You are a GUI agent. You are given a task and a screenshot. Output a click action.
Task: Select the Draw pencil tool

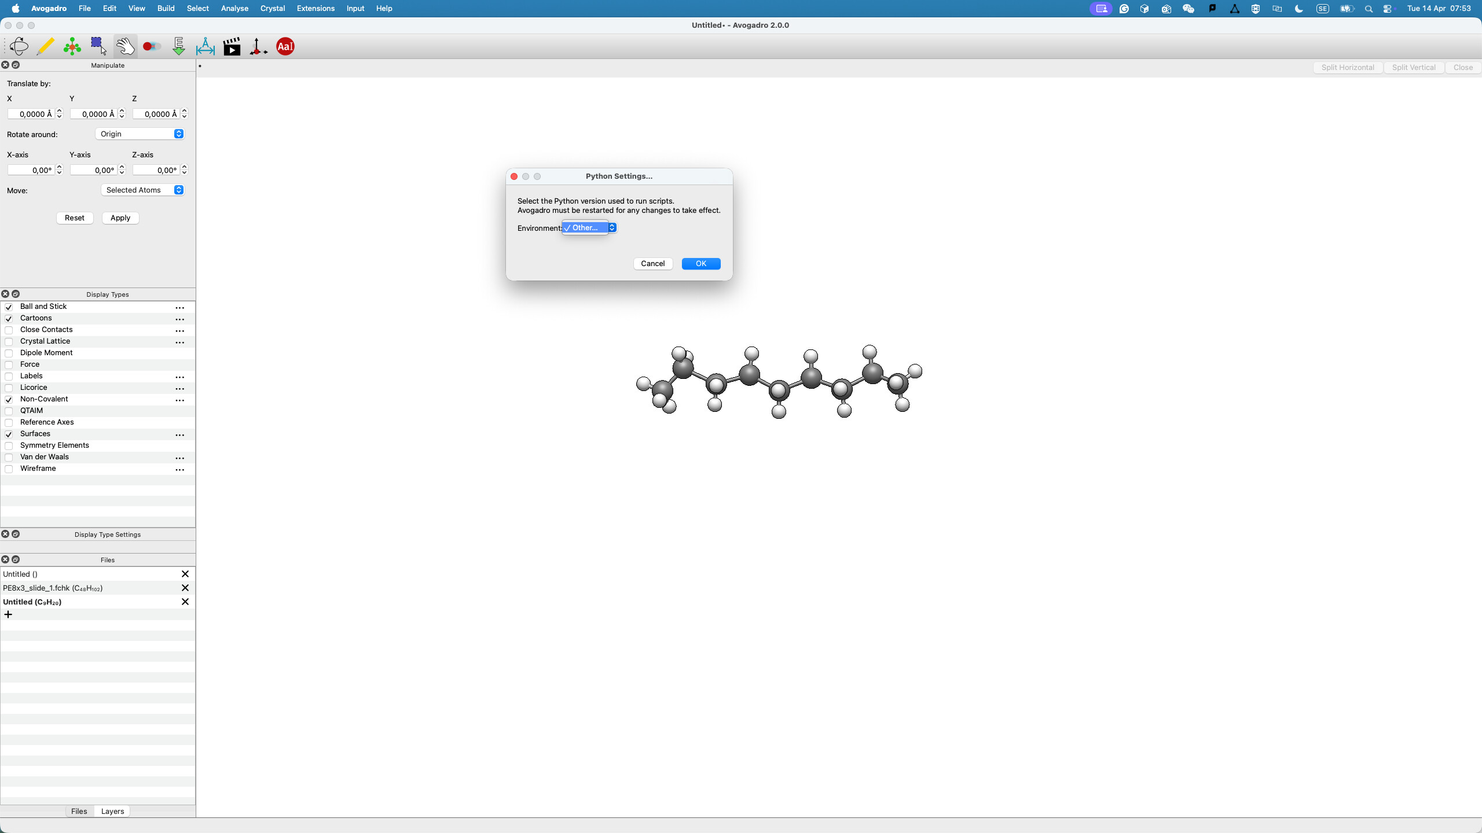tap(45, 46)
